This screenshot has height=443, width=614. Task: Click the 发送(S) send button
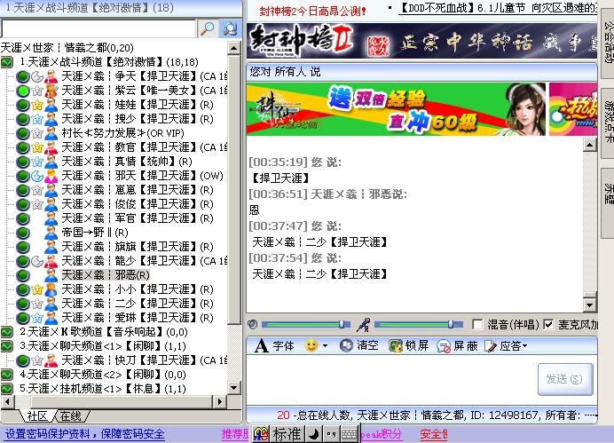tap(565, 379)
